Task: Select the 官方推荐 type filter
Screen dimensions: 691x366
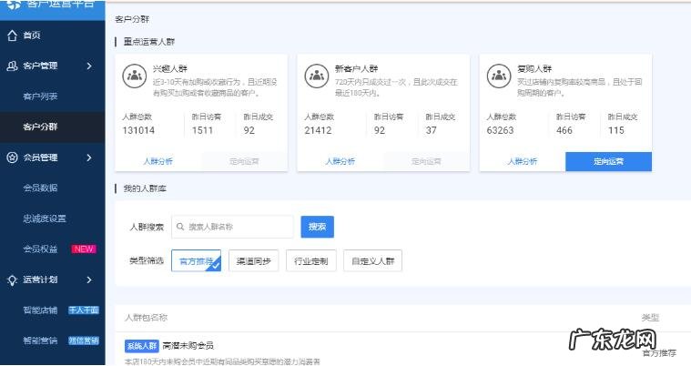Action: point(196,261)
